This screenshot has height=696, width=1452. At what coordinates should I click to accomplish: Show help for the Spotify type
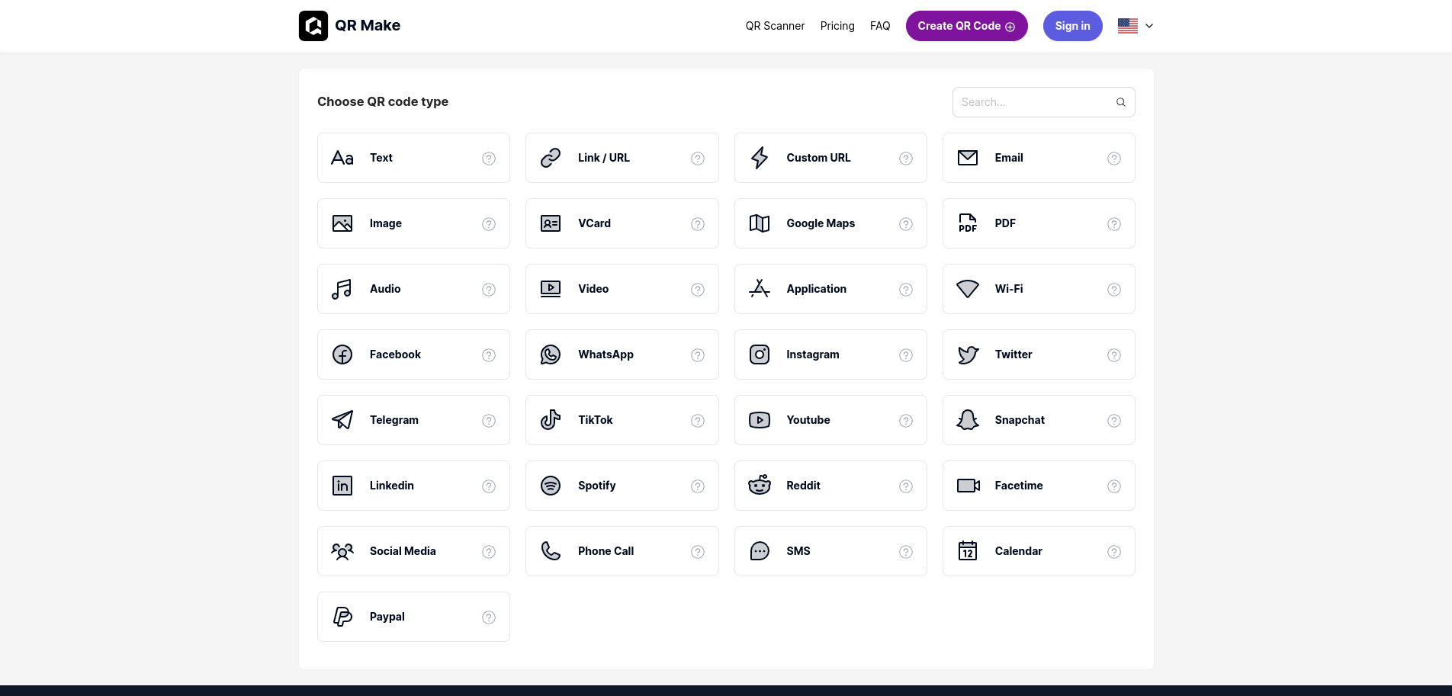pyautogui.click(x=698, y=486)
